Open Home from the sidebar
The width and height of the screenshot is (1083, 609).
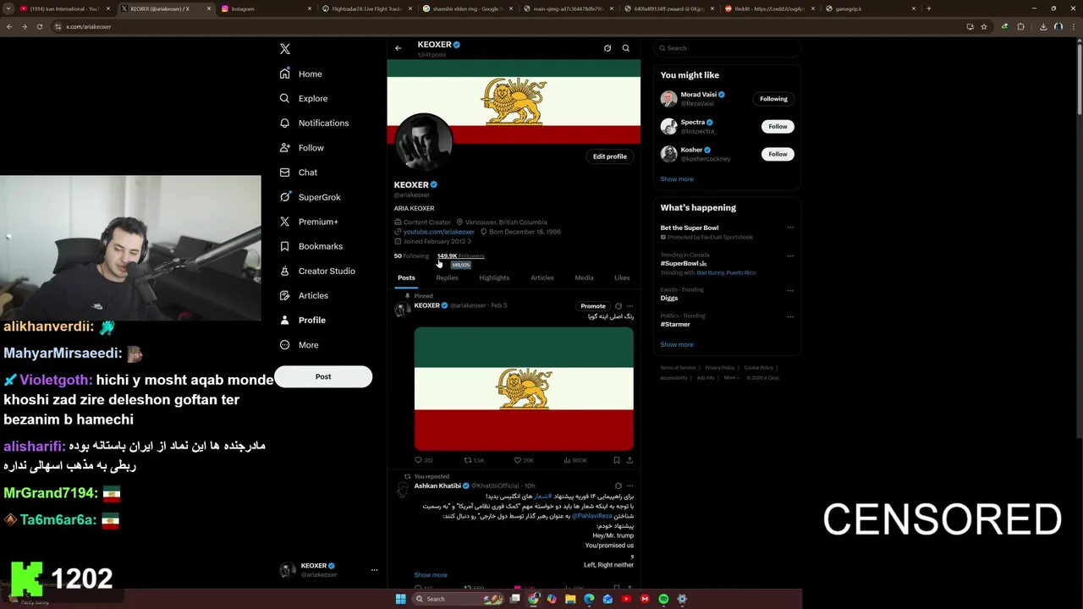point(301,74)
